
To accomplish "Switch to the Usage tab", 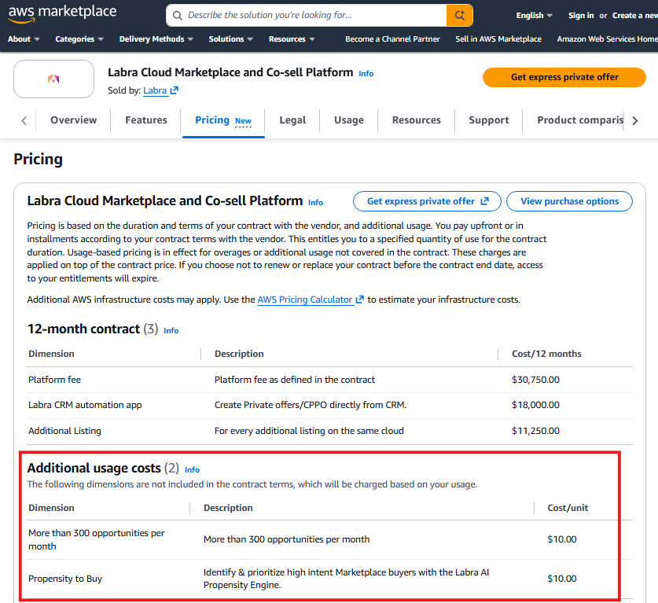I will click(349, 120).
